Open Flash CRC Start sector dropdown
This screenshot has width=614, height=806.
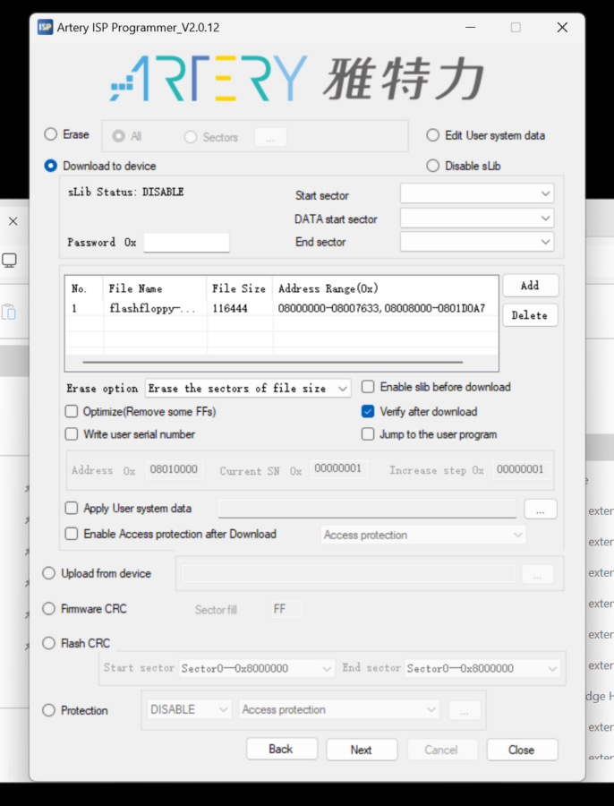click(x=257, y=668)
